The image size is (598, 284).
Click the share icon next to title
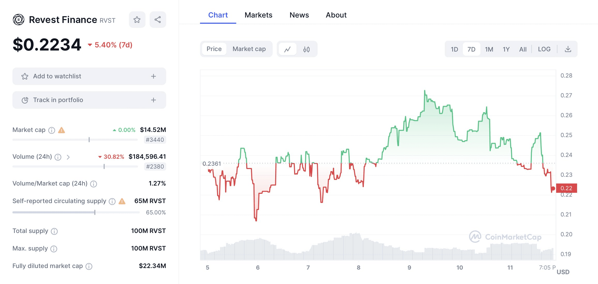(x=158, y=20)
